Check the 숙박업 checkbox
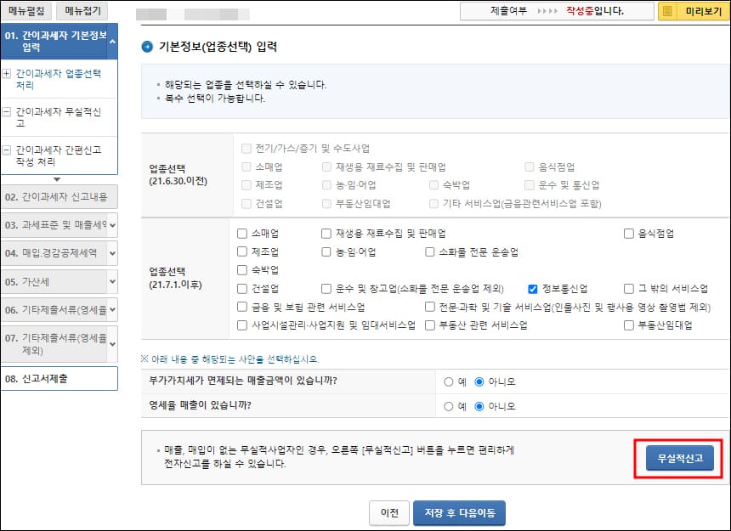Screen dimensions: 731x531 243,270
